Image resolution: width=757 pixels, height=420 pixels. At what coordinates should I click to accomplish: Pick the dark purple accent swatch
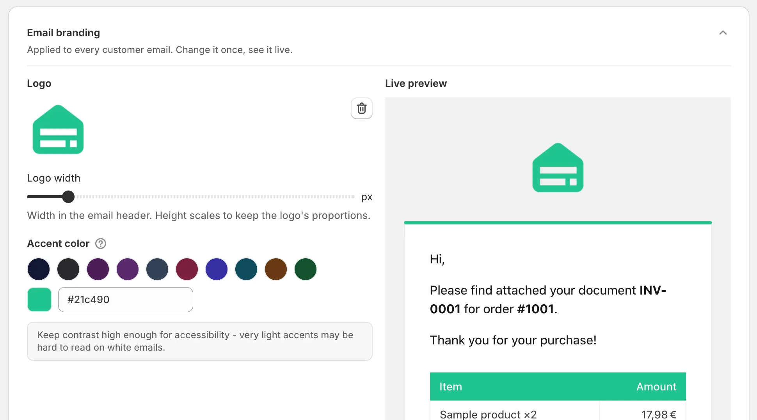point(98,269)
